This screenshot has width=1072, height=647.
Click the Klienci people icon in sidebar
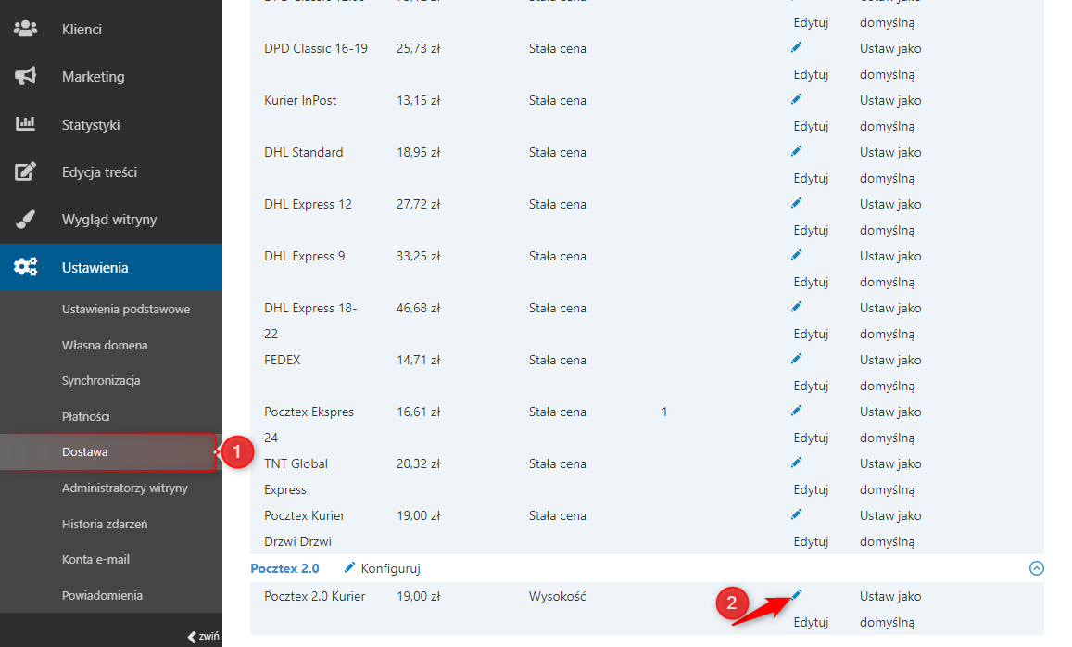25,29
